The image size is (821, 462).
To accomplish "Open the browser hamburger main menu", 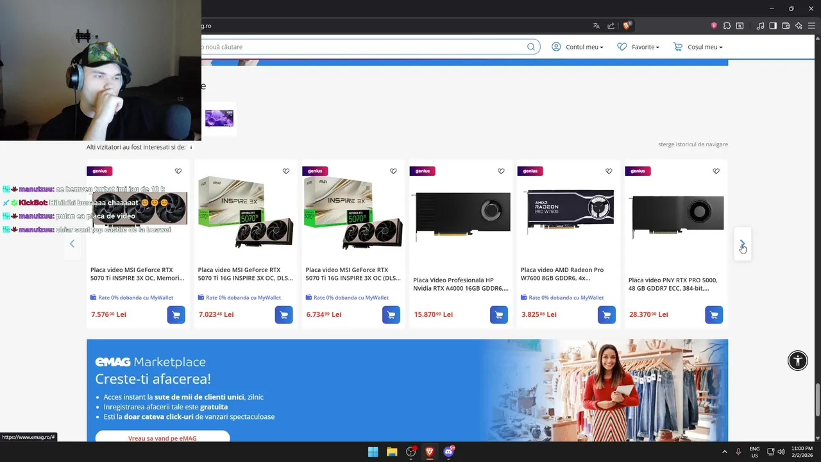I will (811, 26).
